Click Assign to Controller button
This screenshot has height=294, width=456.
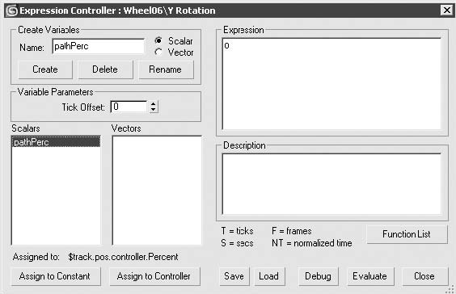click(x=154, y=276)
